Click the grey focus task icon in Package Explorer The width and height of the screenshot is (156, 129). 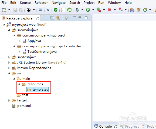coord(67,18)
